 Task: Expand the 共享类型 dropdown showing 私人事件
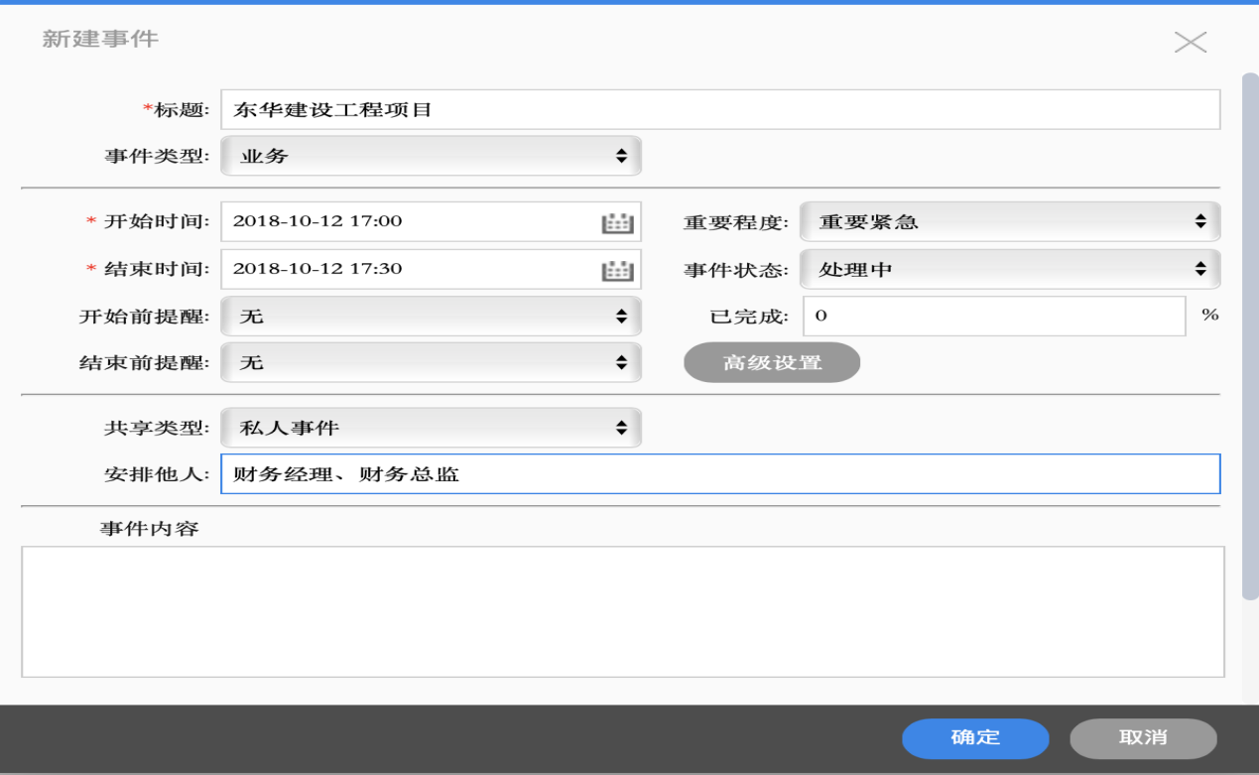431,428
